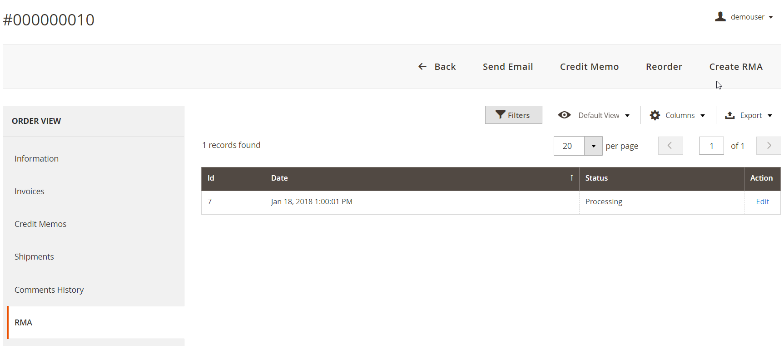
Task: Click the Export upload icon
Action: click(x=730, y=115)
